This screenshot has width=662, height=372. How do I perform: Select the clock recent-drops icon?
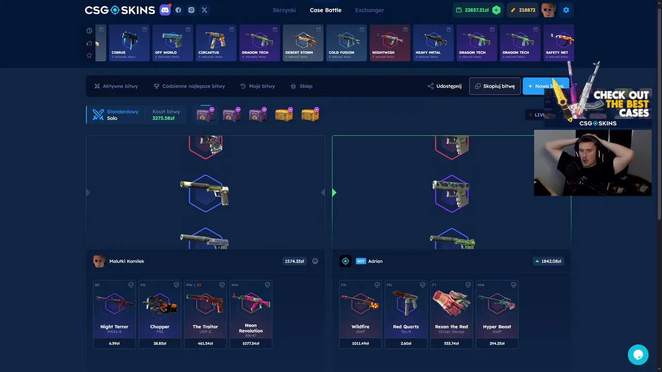pyautogui.click(x=89, y=31)
